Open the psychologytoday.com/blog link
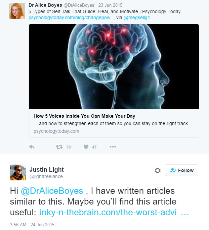The width and height of the screenshot is (209, 230). click(x=72, y=17)
